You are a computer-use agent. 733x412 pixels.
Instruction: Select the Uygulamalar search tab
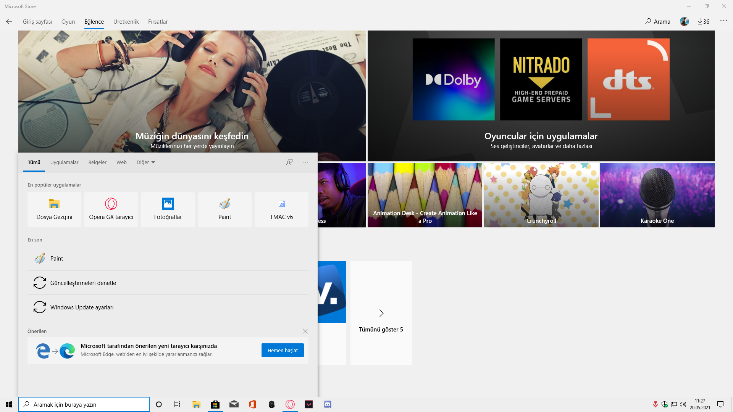pos(64,163)
